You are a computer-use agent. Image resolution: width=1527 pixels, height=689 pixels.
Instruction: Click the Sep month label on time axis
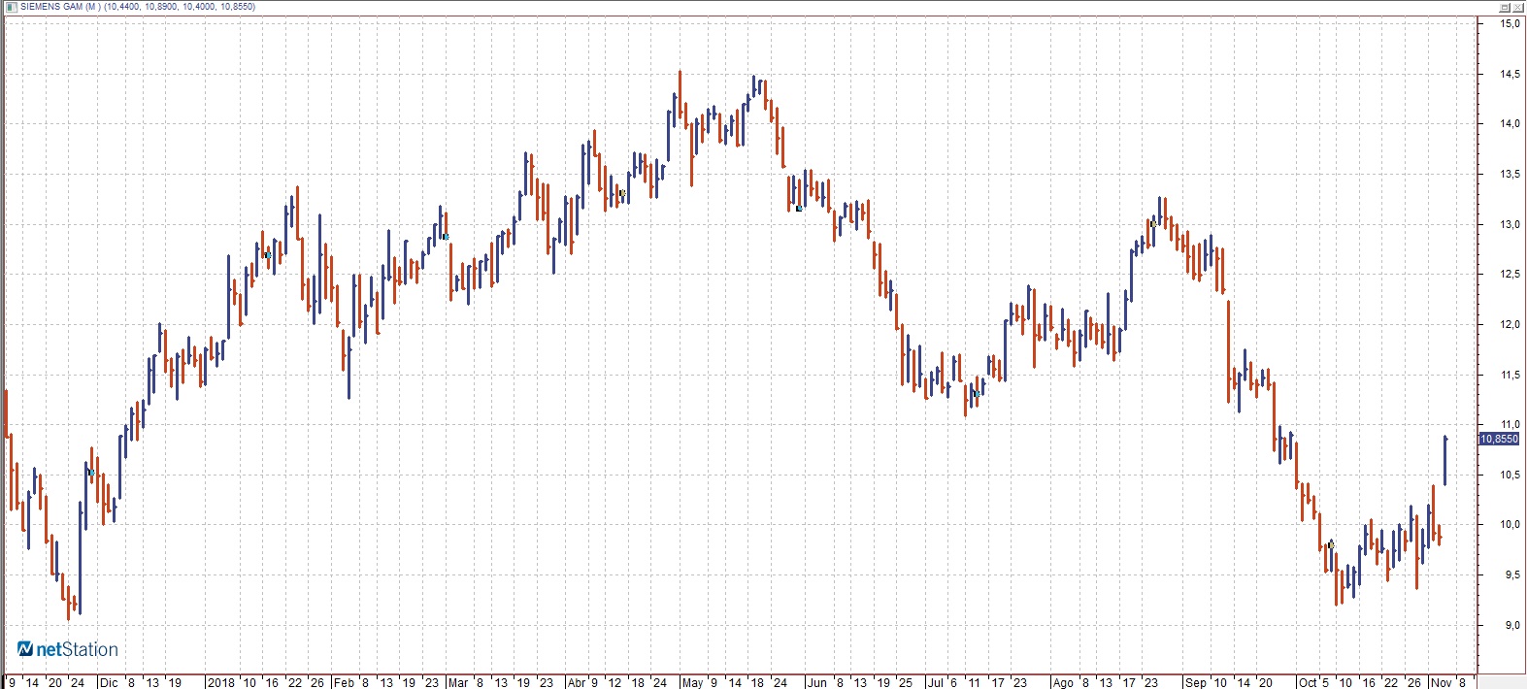1195,682
